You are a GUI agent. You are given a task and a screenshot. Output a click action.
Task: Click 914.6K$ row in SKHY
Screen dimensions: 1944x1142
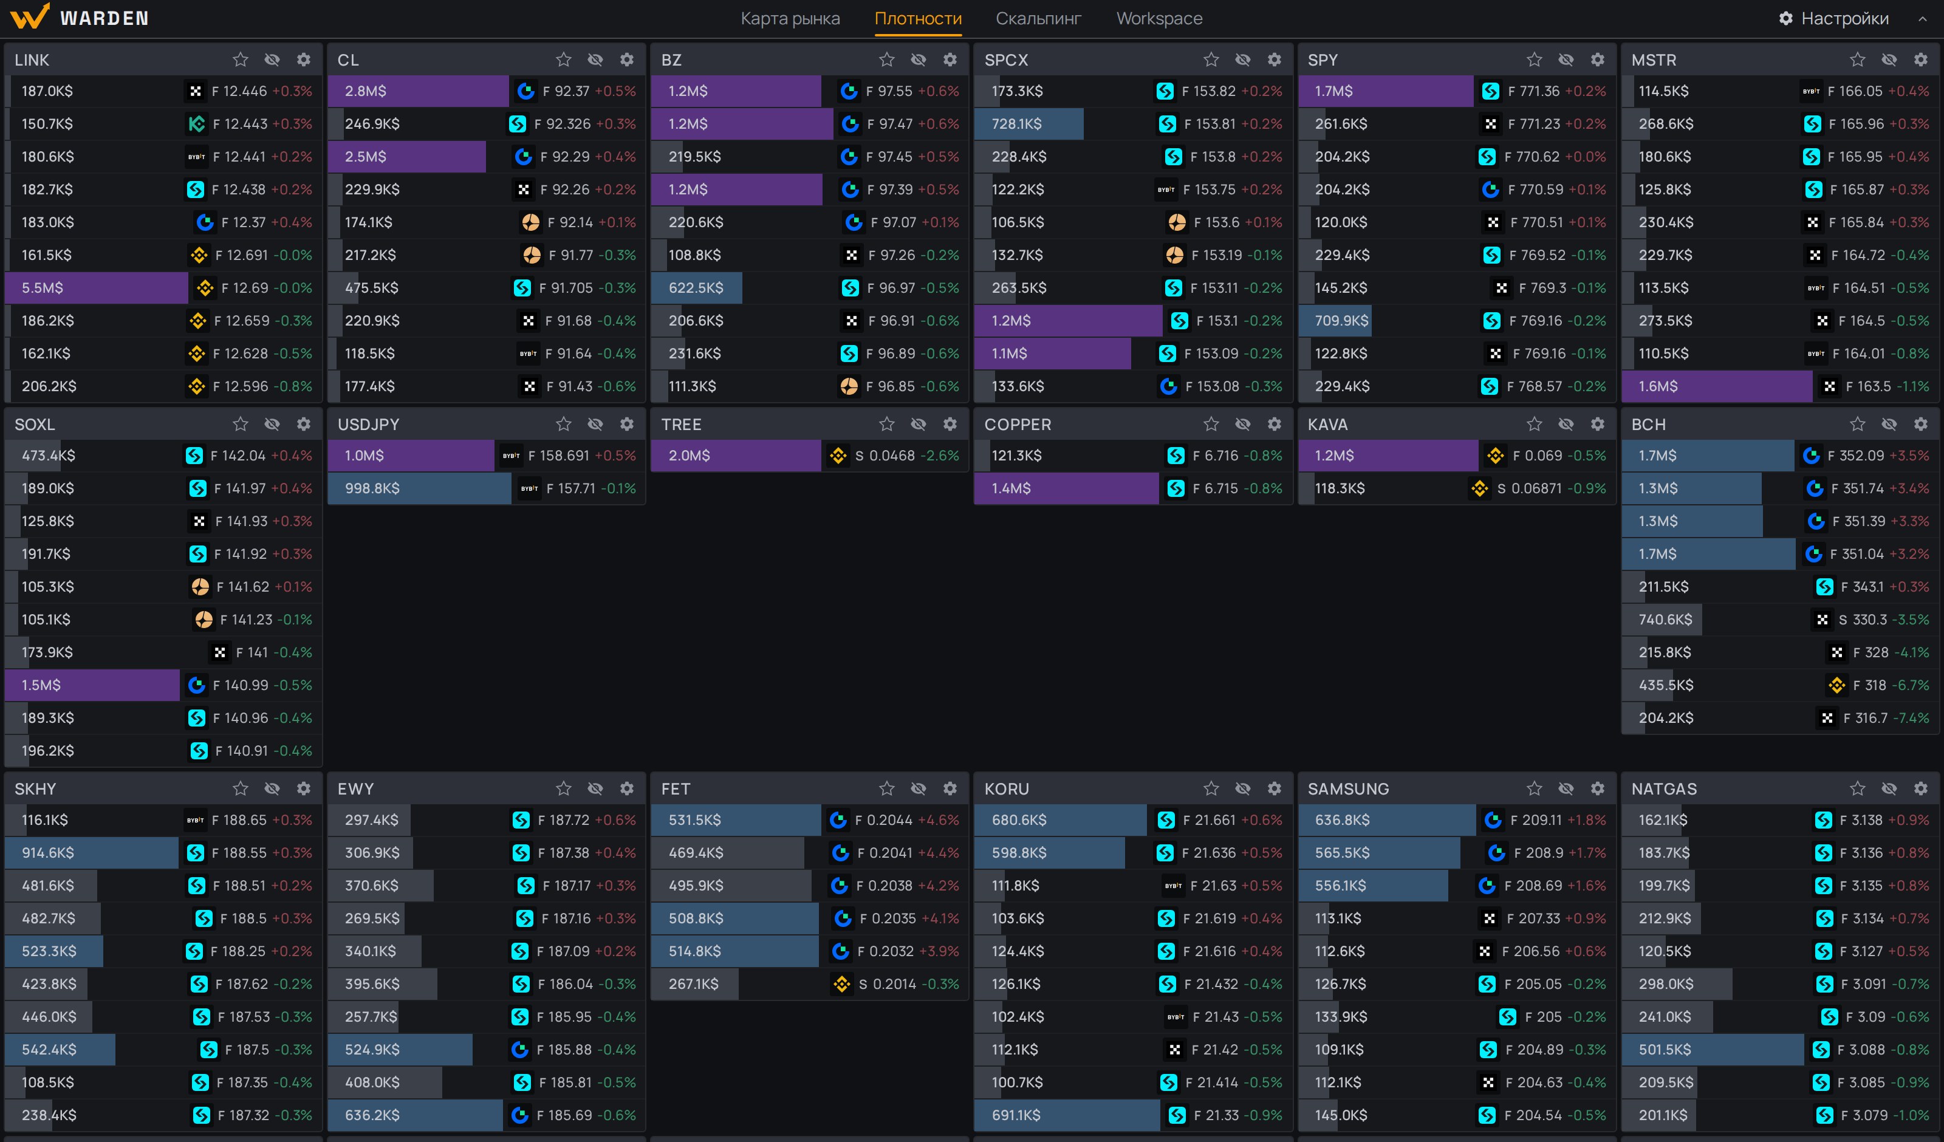(163, 853)
